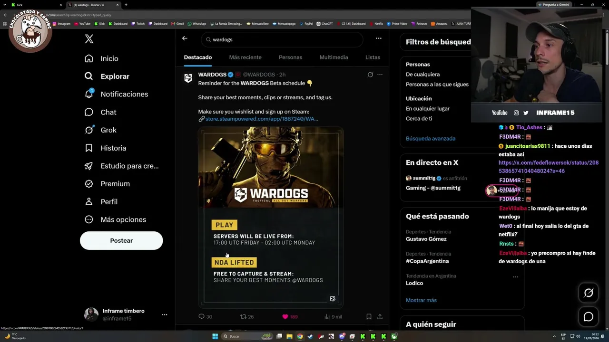Open a new browser tab
The width and height of the screenshot is (609, 342).
pos(126,5)
